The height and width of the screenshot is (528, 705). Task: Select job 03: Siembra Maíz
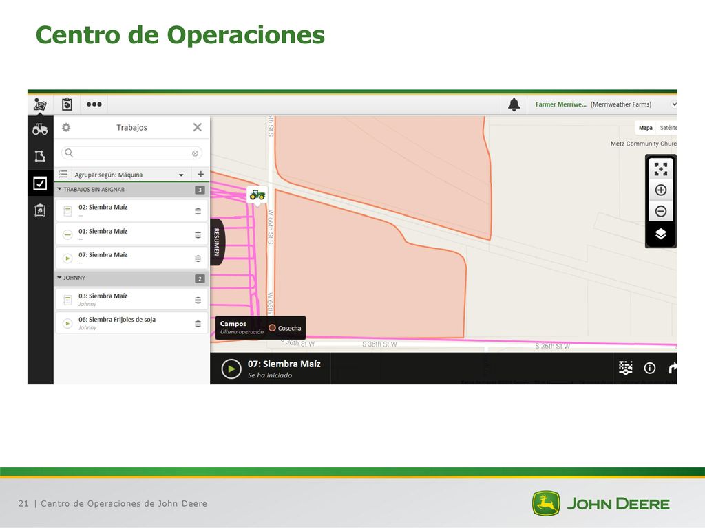[x=131, y=299]
